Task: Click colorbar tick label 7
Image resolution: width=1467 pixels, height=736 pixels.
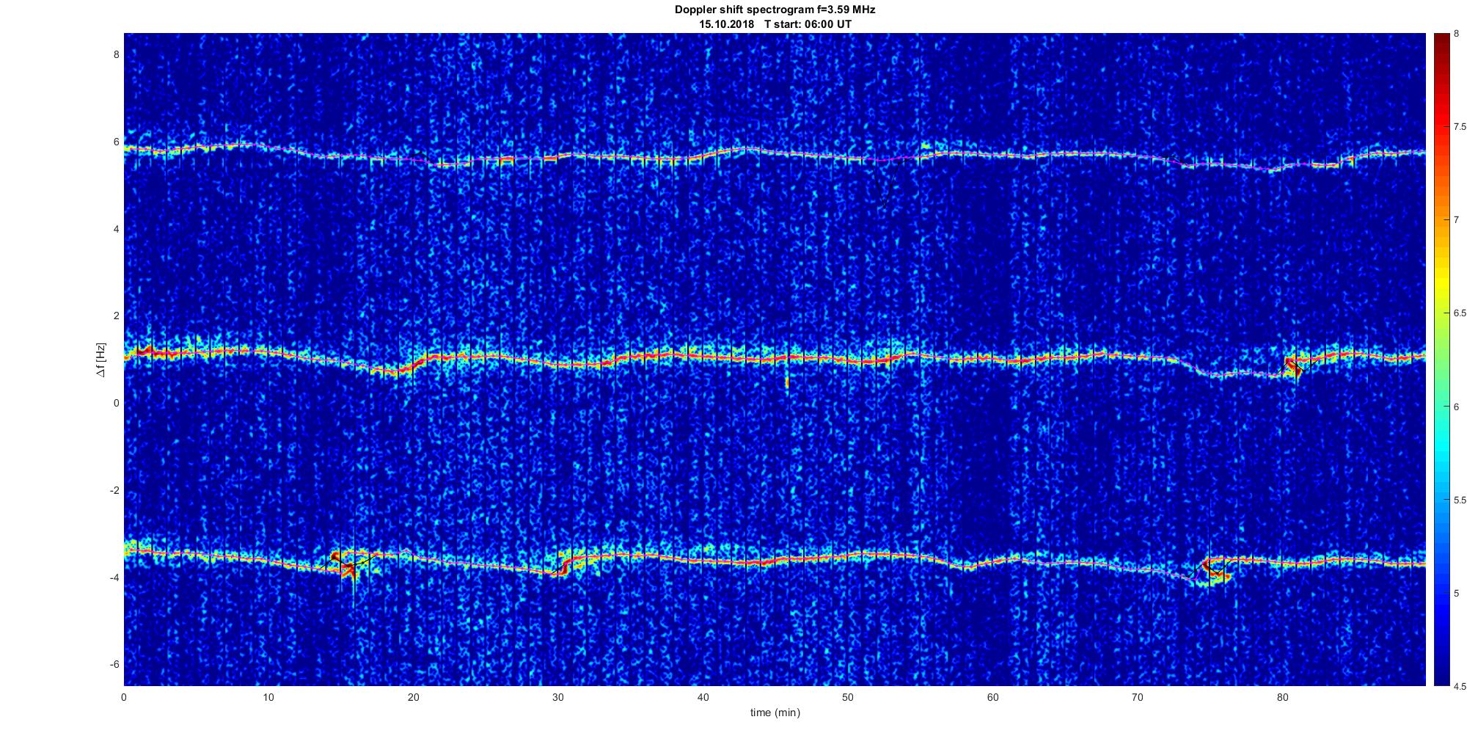Action: tap(1457, 220)
